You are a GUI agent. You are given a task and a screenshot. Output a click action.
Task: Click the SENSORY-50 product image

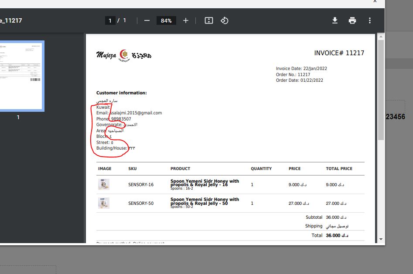point(104,203)
